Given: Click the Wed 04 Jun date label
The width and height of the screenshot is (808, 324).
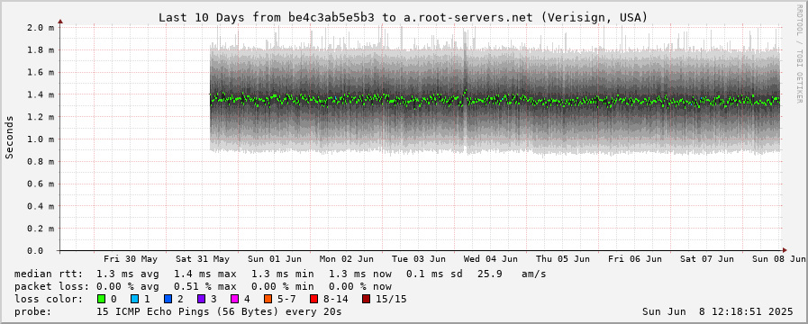Looking at the screenshot, I should click(x=491, y=259).
